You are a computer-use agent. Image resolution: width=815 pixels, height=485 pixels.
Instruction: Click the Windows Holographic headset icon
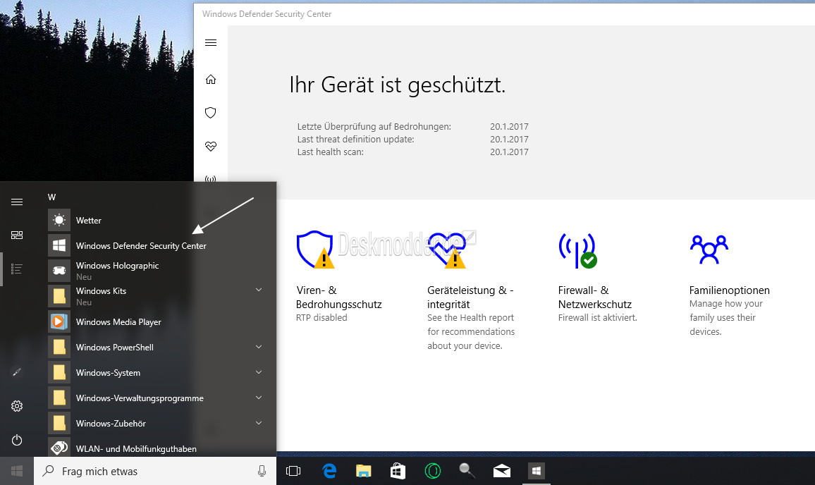pos(59,271)
